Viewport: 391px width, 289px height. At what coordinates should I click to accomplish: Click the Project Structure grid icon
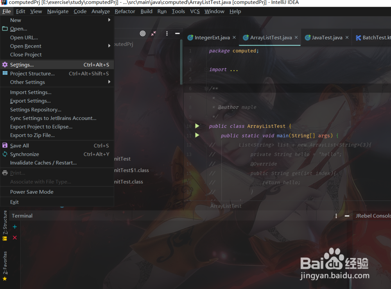(x=5, y=73)
